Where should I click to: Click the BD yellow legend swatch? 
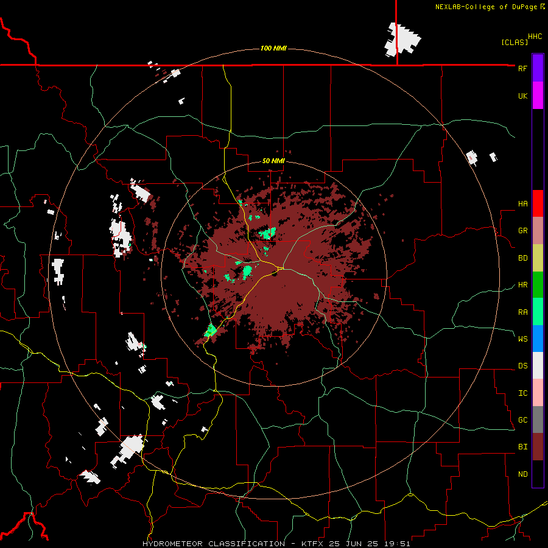(x=538, y=258)
